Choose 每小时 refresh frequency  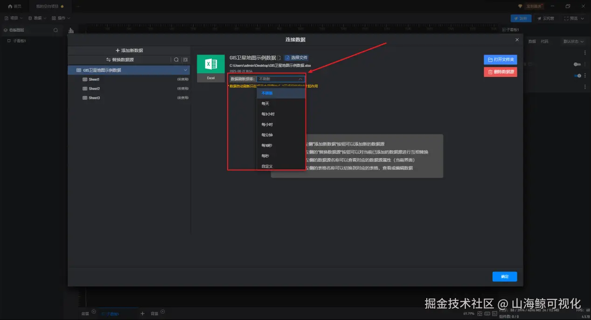click(x=281, y=125)
